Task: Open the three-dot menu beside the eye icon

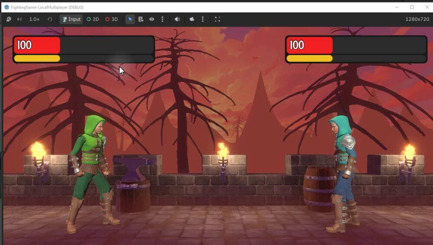Action: click(162, 19)
